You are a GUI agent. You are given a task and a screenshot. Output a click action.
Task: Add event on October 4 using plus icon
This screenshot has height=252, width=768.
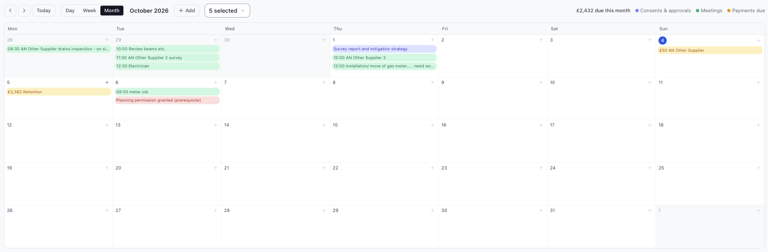click(759, 41)
